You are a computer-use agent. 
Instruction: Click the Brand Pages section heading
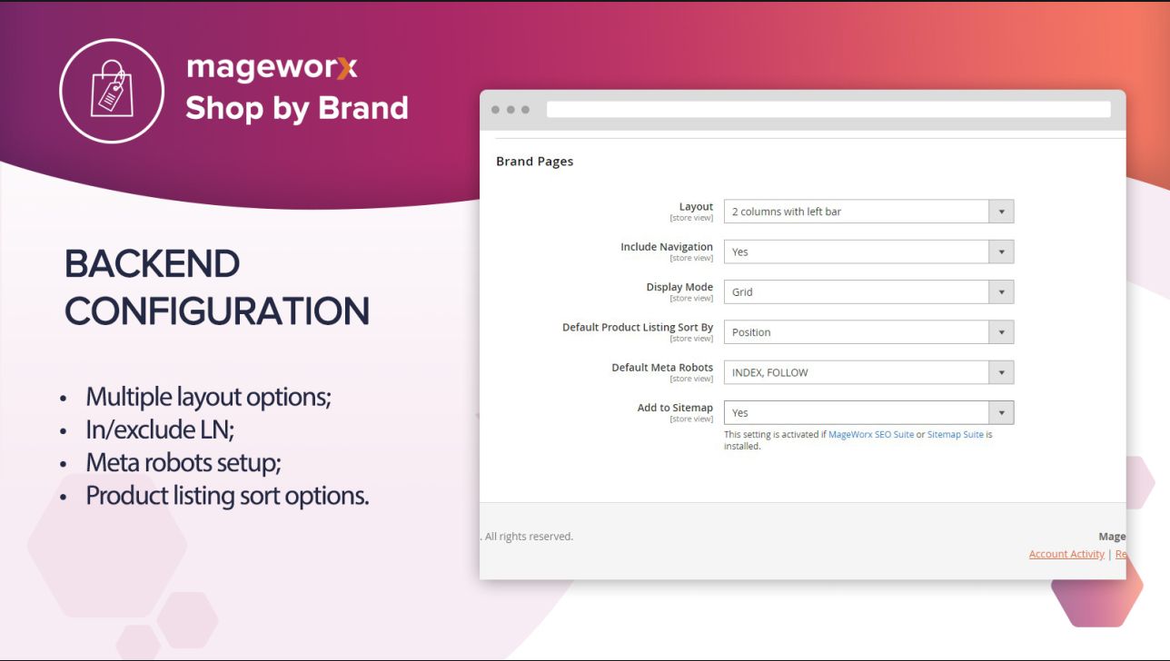[x=534, y=162]
